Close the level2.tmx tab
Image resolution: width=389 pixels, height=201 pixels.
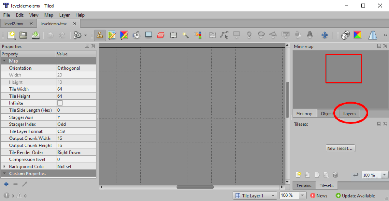click(x=31, y=24)
